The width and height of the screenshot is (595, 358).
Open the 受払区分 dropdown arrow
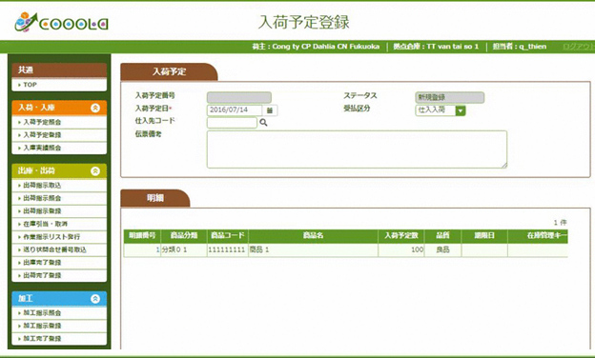point(461,110)
